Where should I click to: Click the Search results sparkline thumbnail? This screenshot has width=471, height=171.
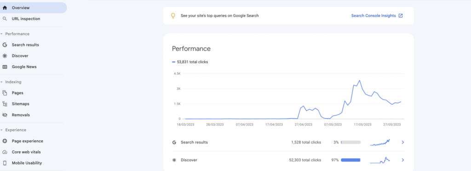380,142
